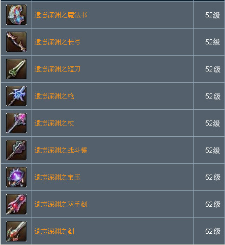The width and height of the screenshot is (225, 245).
Task: Click the battle hammer item icon
Action: click(x=16, y=150)
